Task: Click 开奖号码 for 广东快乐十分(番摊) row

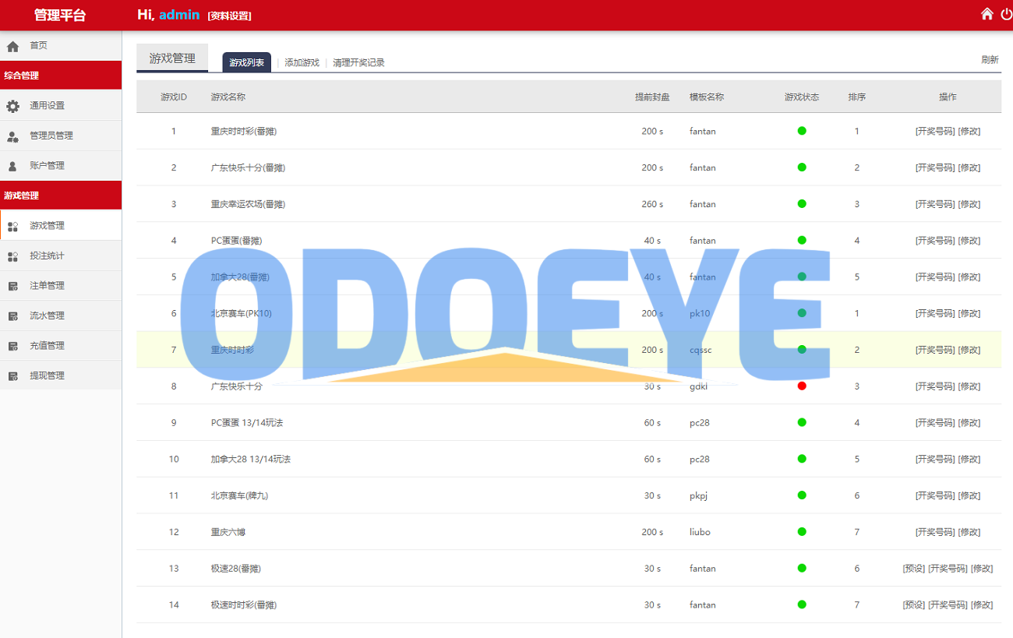Action: tap(935, 167)
